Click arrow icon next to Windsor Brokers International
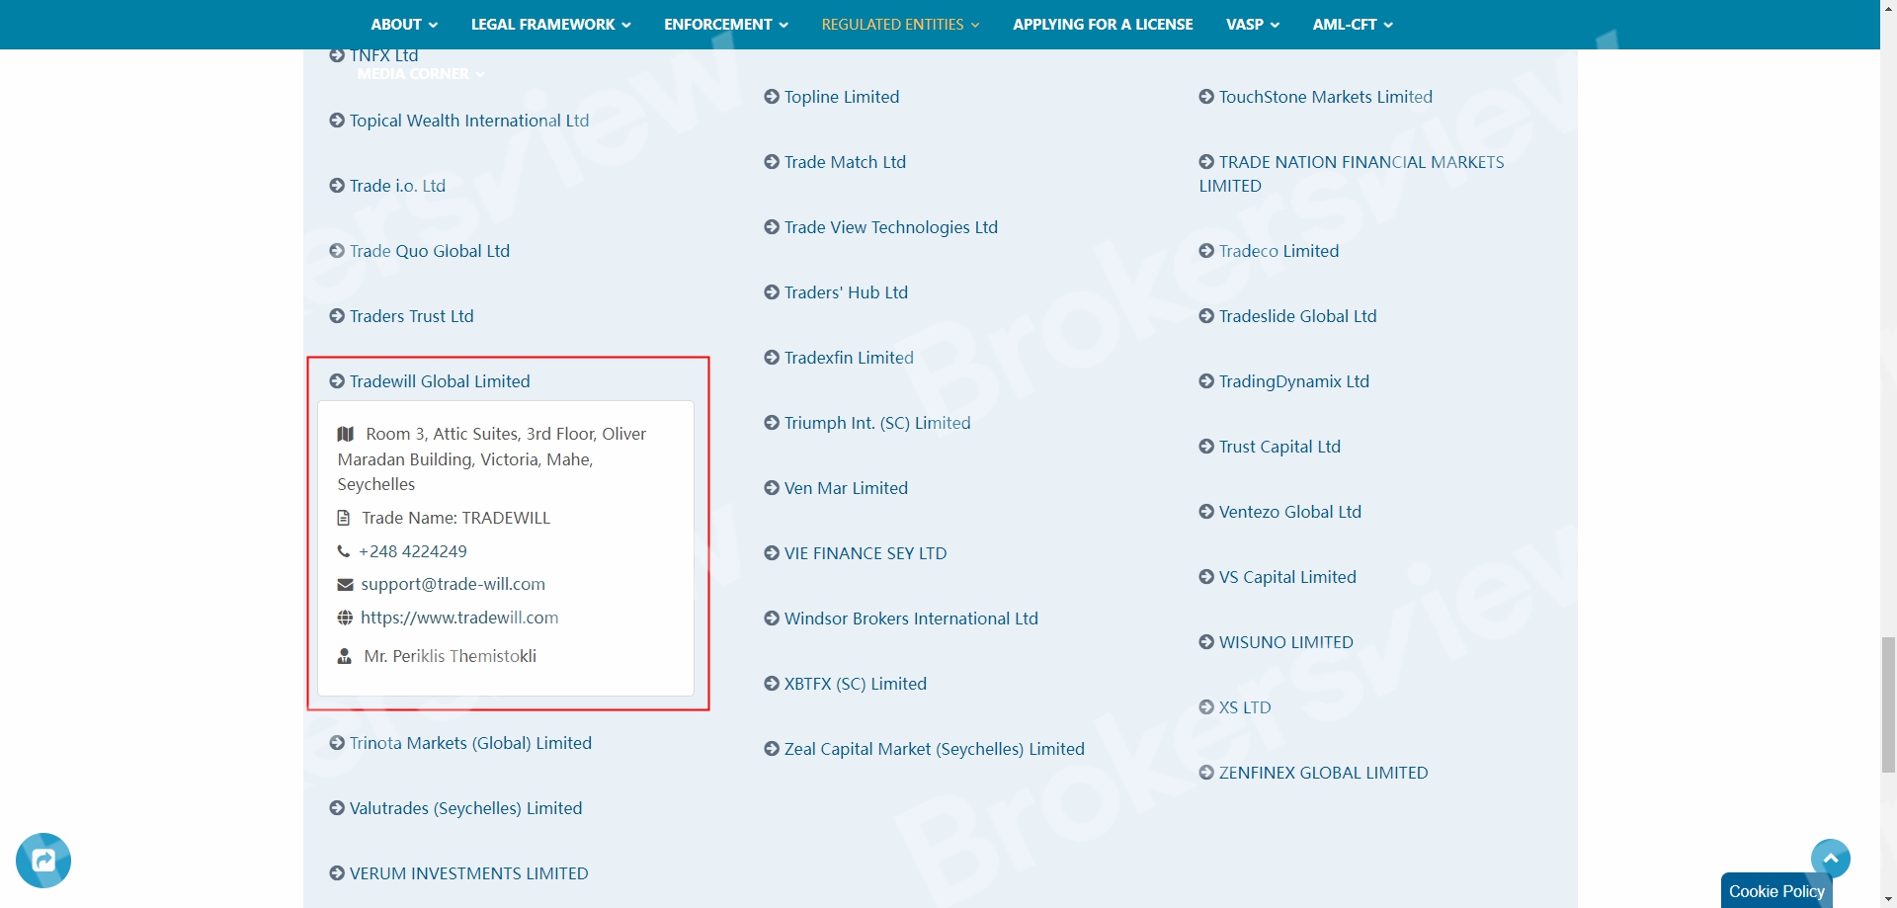The width and height of the screenshot is (1897, 908). point(772,619)
